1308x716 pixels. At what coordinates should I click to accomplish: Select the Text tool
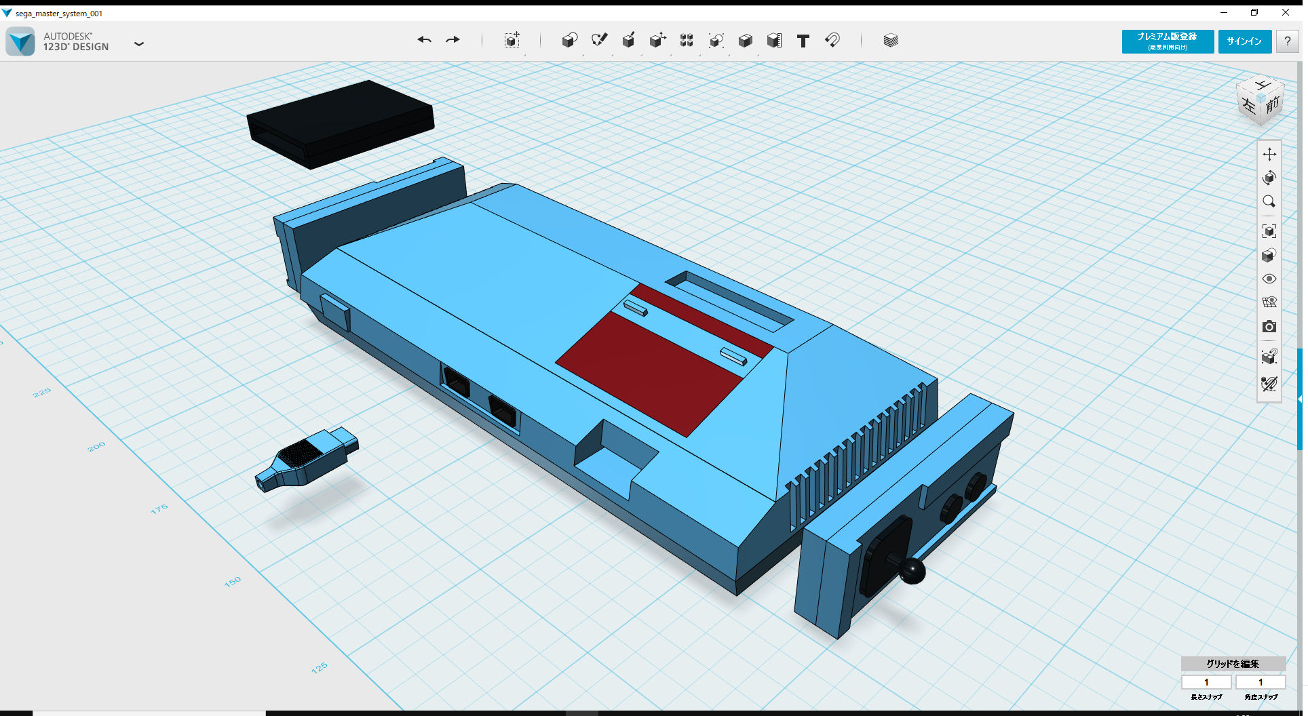803,41
